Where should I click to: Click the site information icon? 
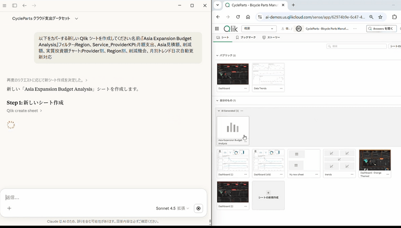coord(260,17)
